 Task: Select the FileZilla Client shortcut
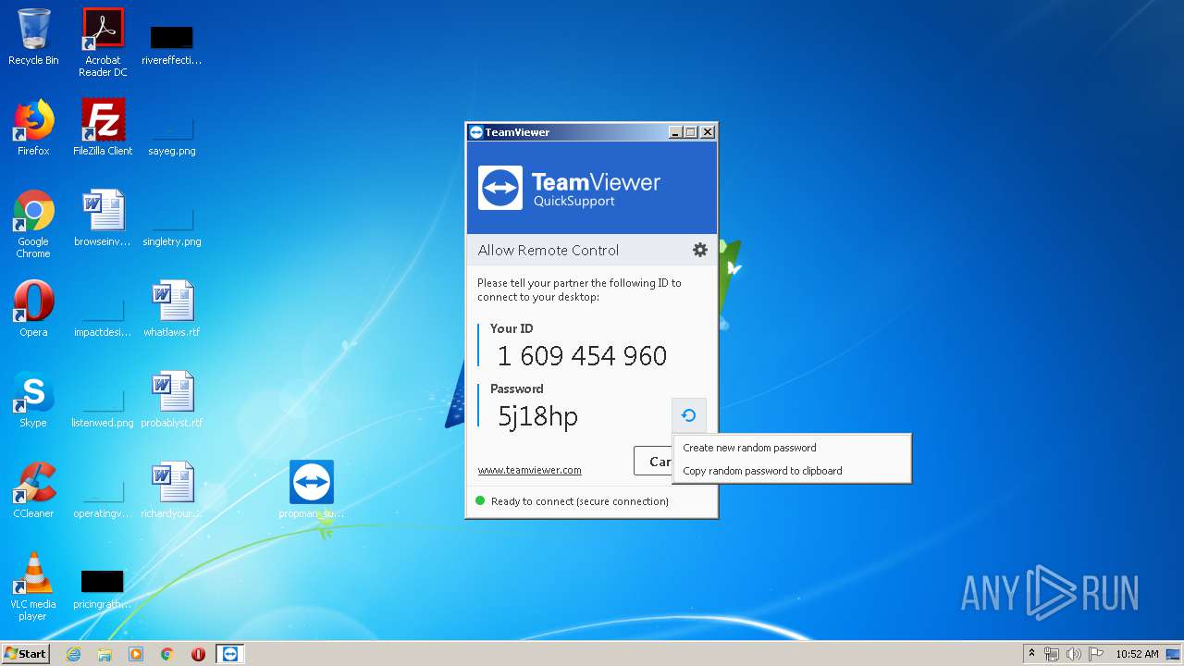(x=103, y=129)
